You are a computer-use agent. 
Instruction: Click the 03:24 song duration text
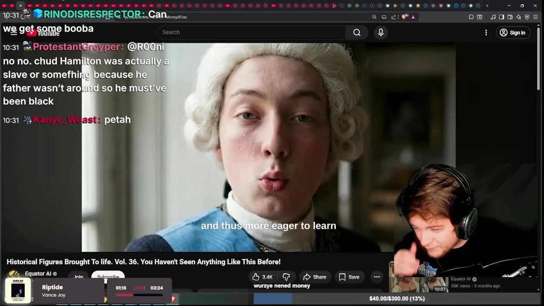pos(156,288)
